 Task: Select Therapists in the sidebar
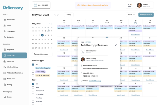[x=9, y=31]
